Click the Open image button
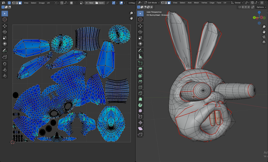Screen dimensions: 268x162 [100, 3]
